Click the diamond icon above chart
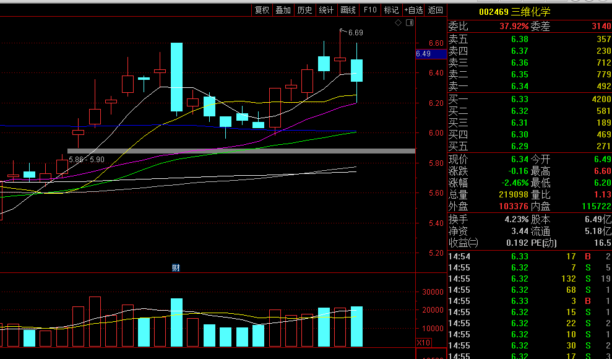The width and height of the screenshot is (612, 359). click(399, 23)
